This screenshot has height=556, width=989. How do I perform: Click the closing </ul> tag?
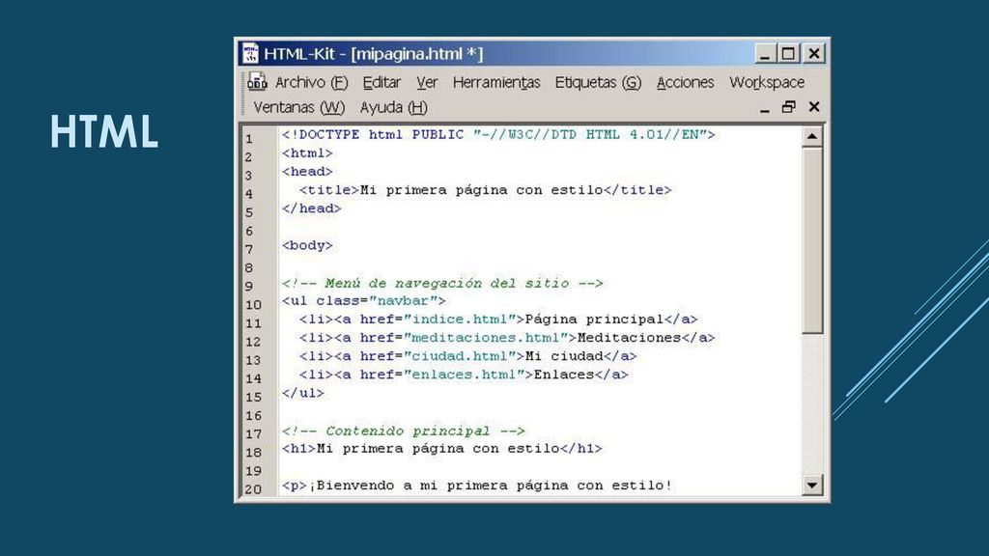coord(302,393)
